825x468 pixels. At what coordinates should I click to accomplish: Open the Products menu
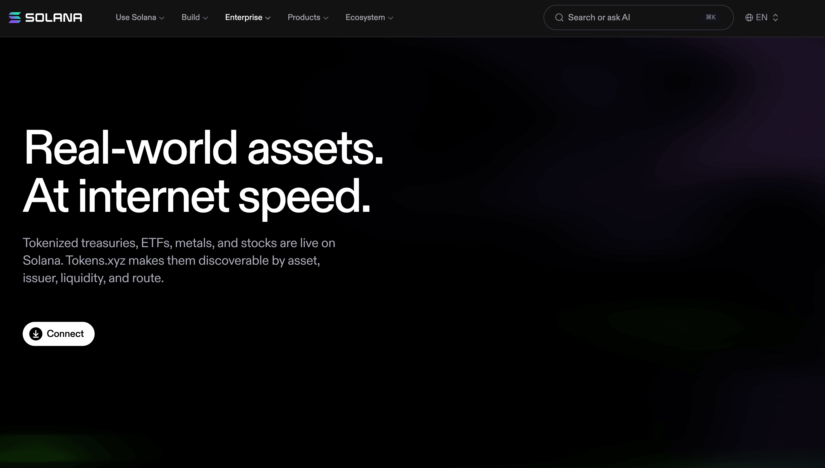pyautogui.click(x=308, y=17)
